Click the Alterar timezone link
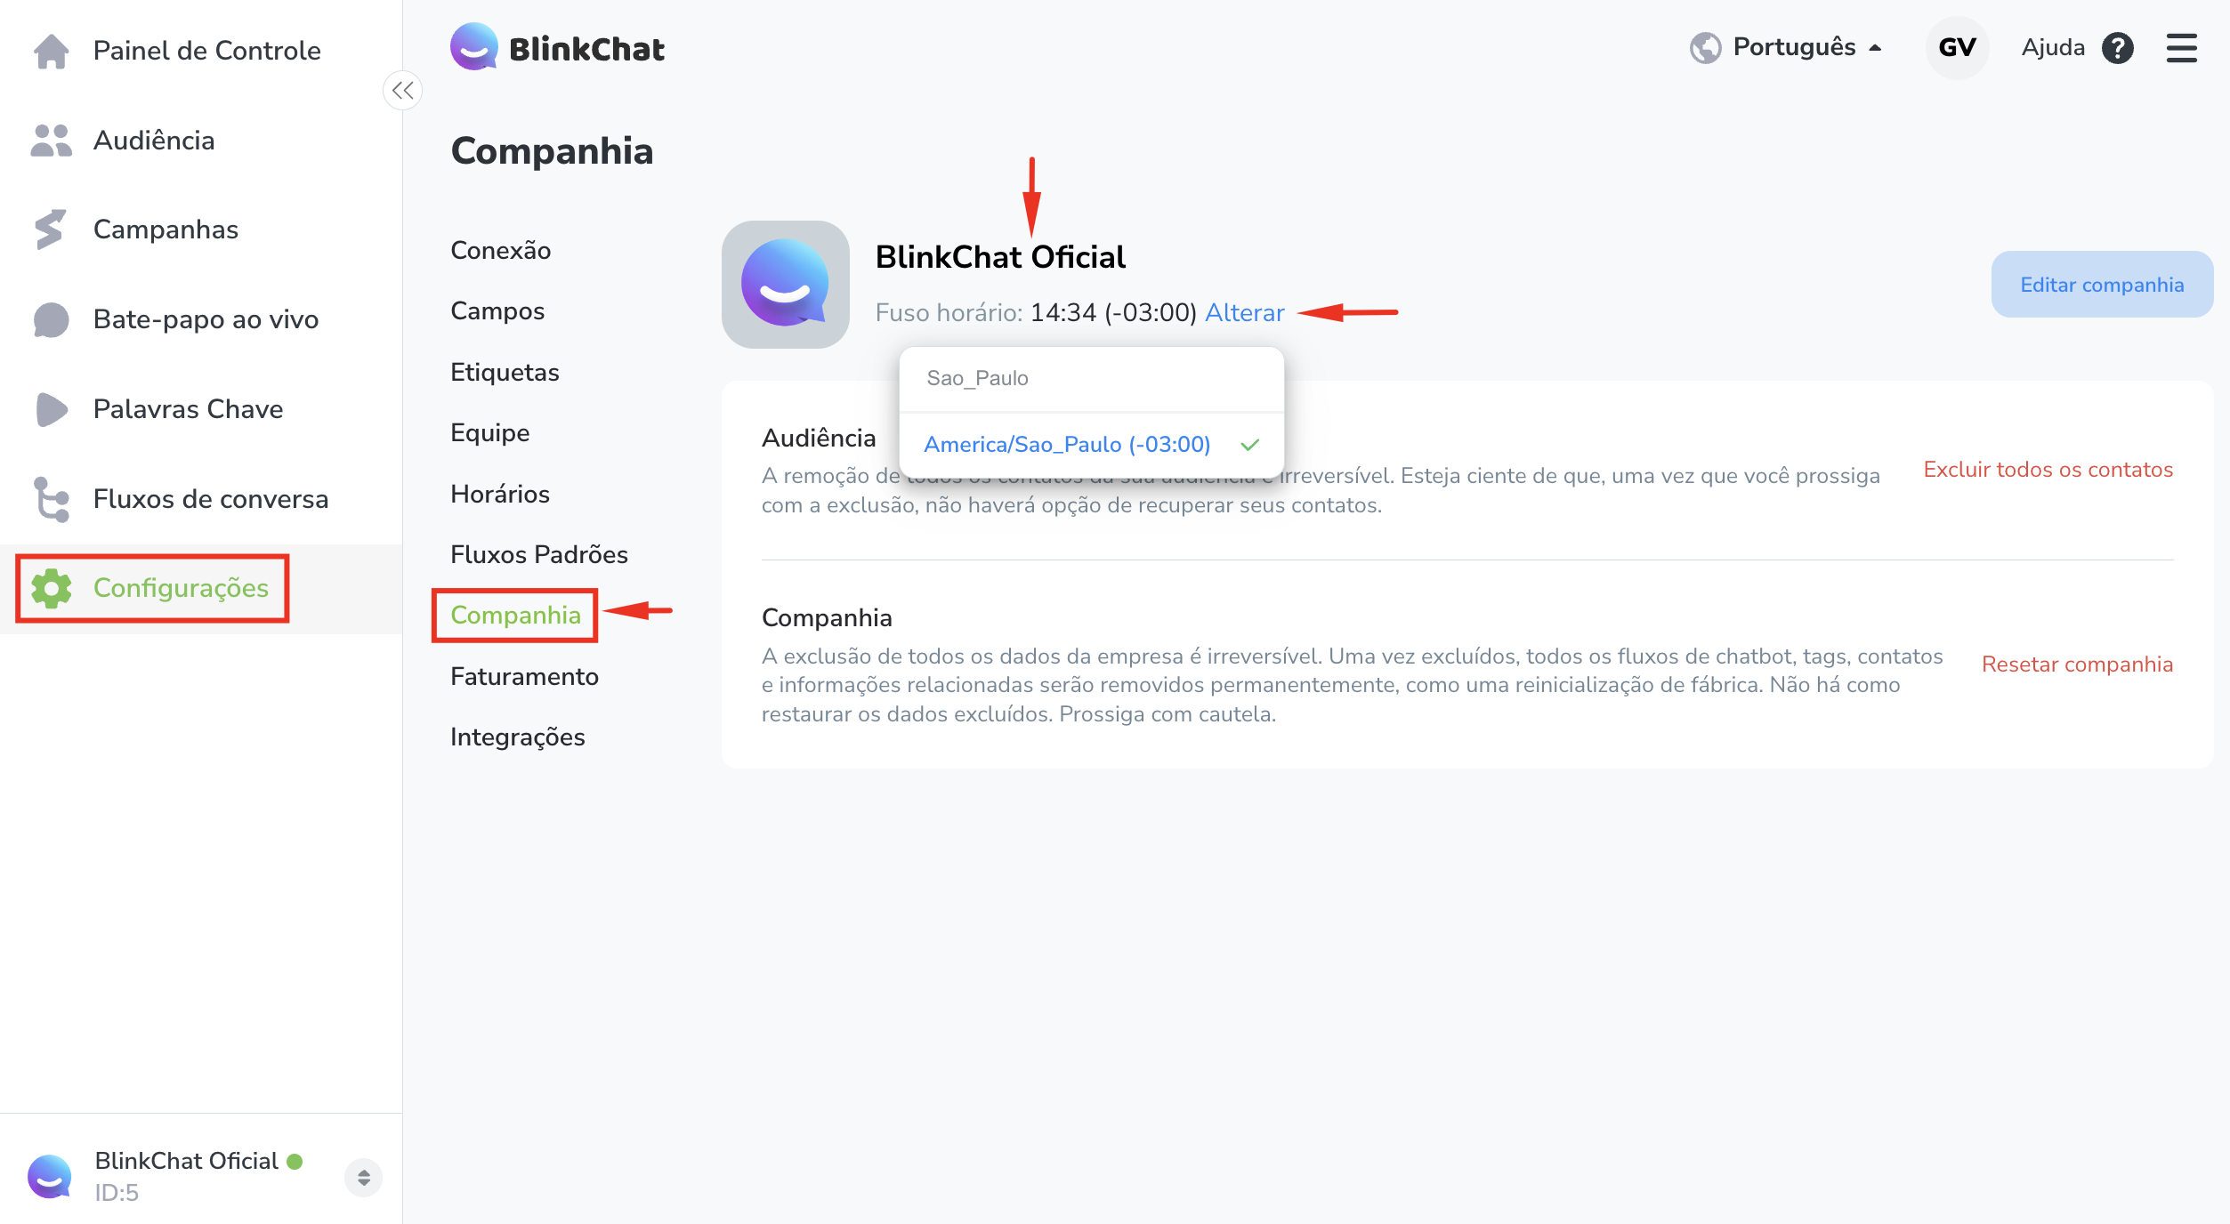This screenshot has width=2230, height=1224. (x=1245, y=312)
